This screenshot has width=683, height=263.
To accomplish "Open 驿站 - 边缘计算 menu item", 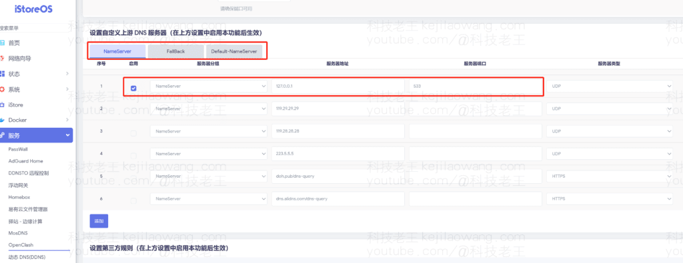I will [25, 221].
